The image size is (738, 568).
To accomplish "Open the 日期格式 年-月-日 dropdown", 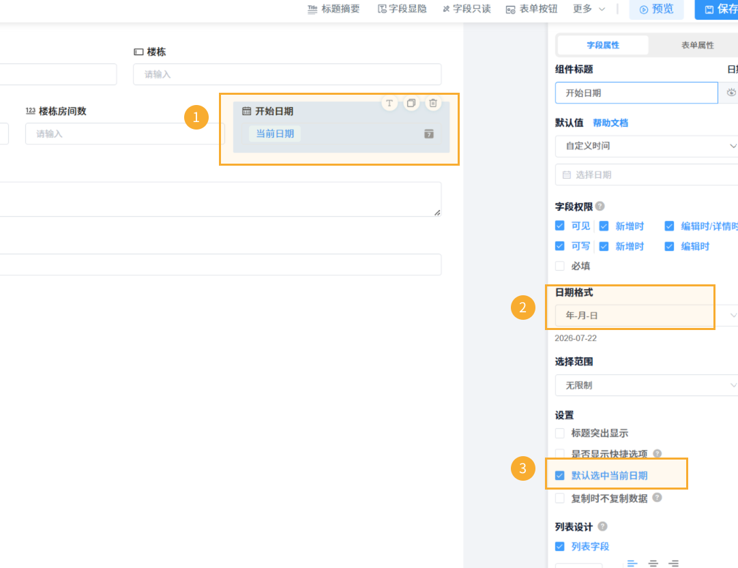I will (x=646, y=315).
